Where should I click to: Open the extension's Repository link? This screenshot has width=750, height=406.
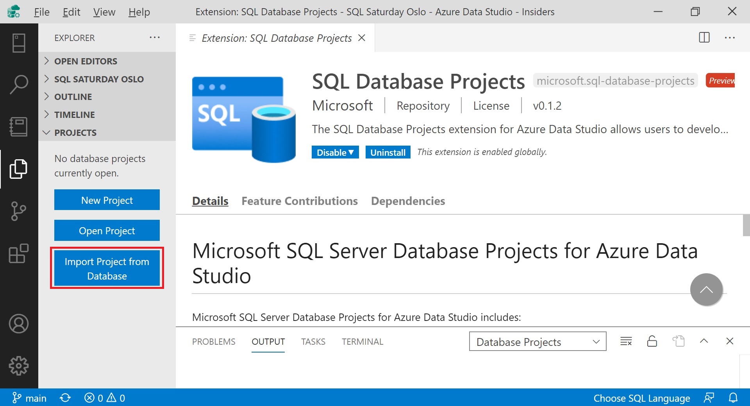click(423, 105)
